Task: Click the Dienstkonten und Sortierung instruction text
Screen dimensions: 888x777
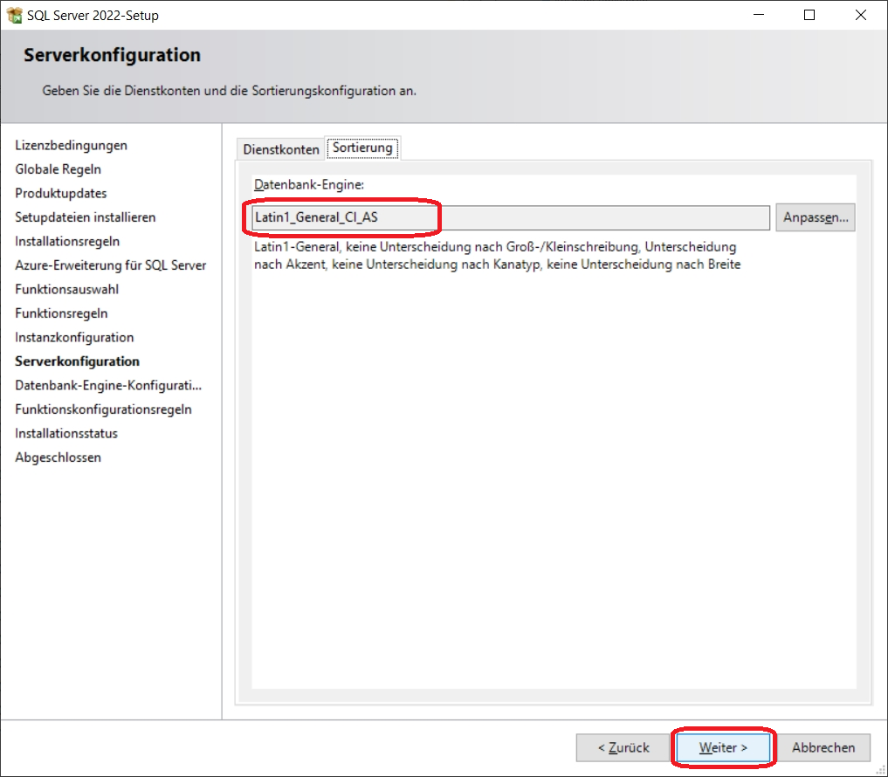Action: [229, 91]
